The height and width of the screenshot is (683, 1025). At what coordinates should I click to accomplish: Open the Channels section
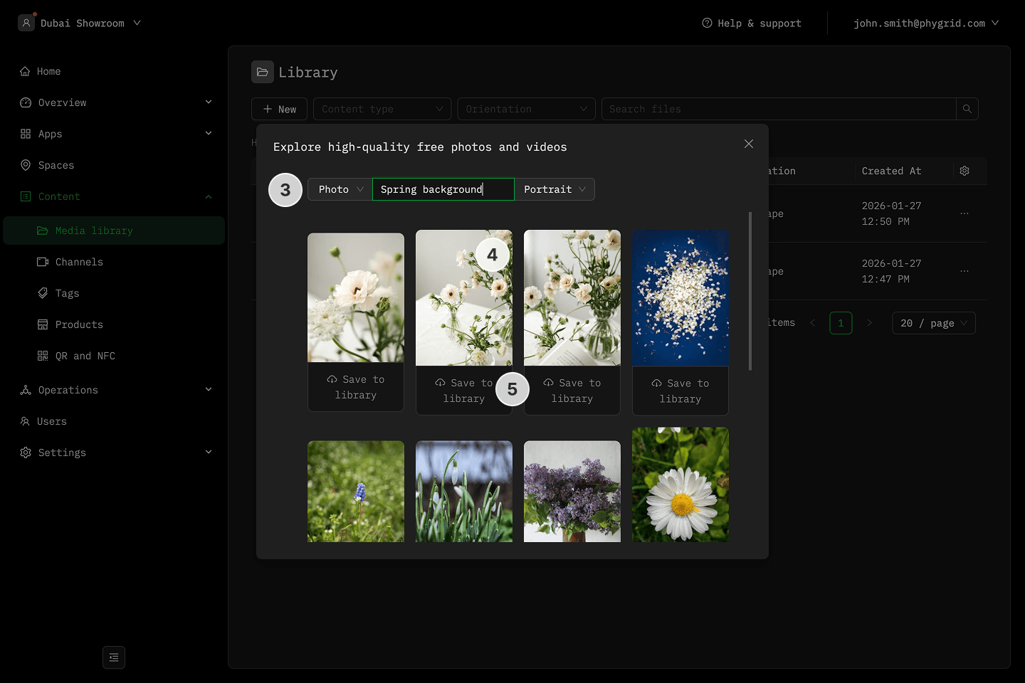(x=79, y=262)
